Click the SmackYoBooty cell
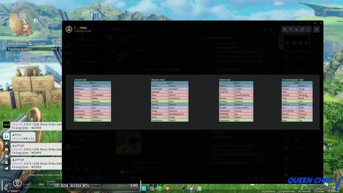The height and width of the screenshot is (193, 343). coord(244,95)
